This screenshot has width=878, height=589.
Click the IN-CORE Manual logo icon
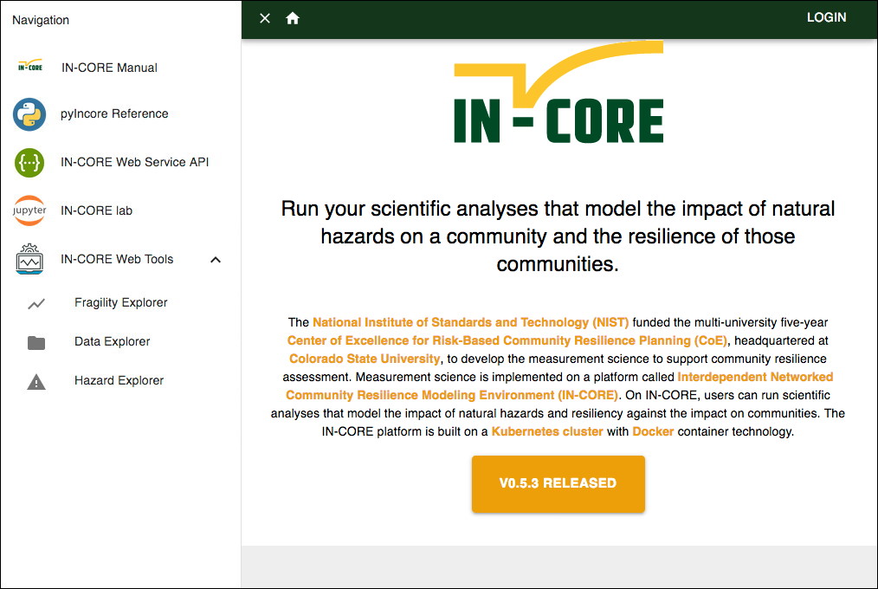tap(29, 66)
